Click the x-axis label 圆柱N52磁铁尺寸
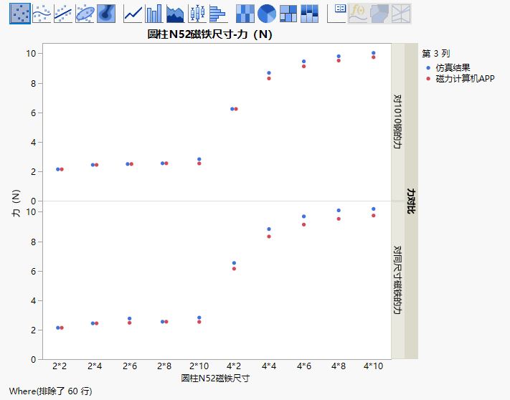Image resolution: width=510 pixels, height=400 pixels. click(215, 377)
